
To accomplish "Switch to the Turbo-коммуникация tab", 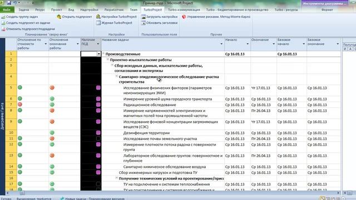I will [184, 10].
